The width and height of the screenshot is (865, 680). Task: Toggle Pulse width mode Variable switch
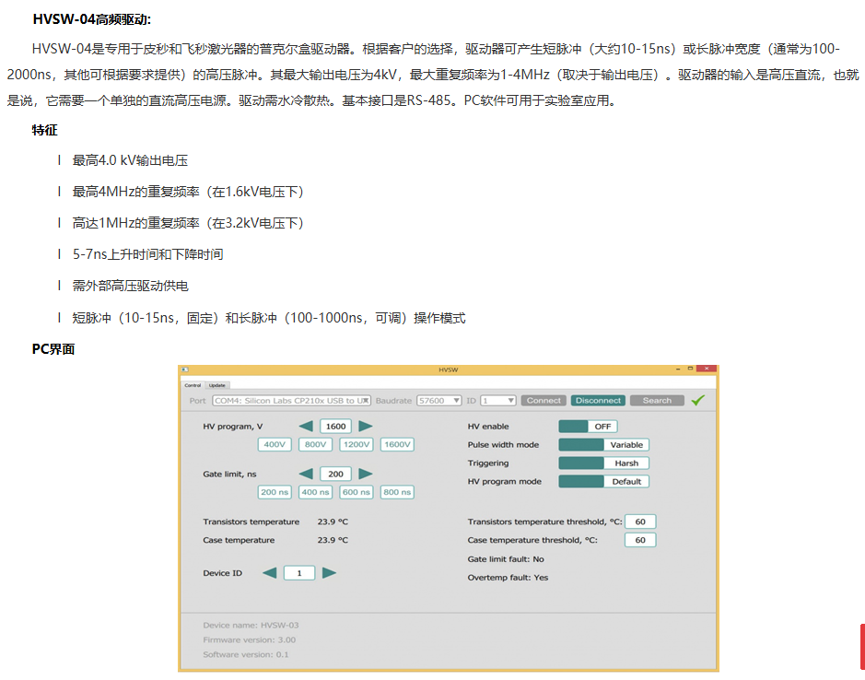click(x=603, y=445)
